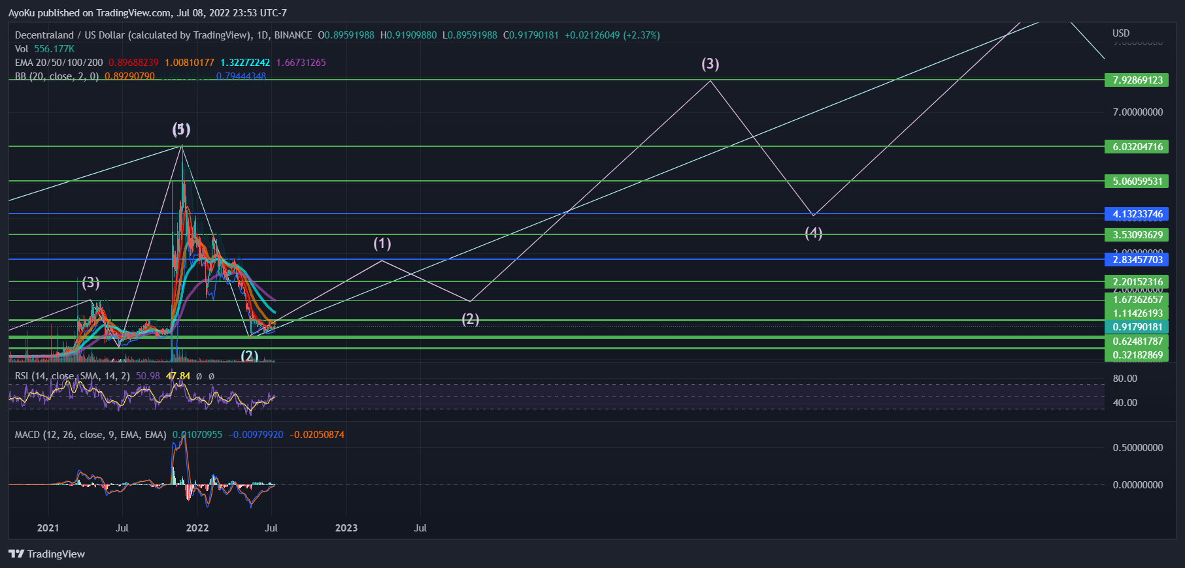
Task: Select the 2.20152316 price level label
Action: pyautogui.click(x=1137, y=282)
